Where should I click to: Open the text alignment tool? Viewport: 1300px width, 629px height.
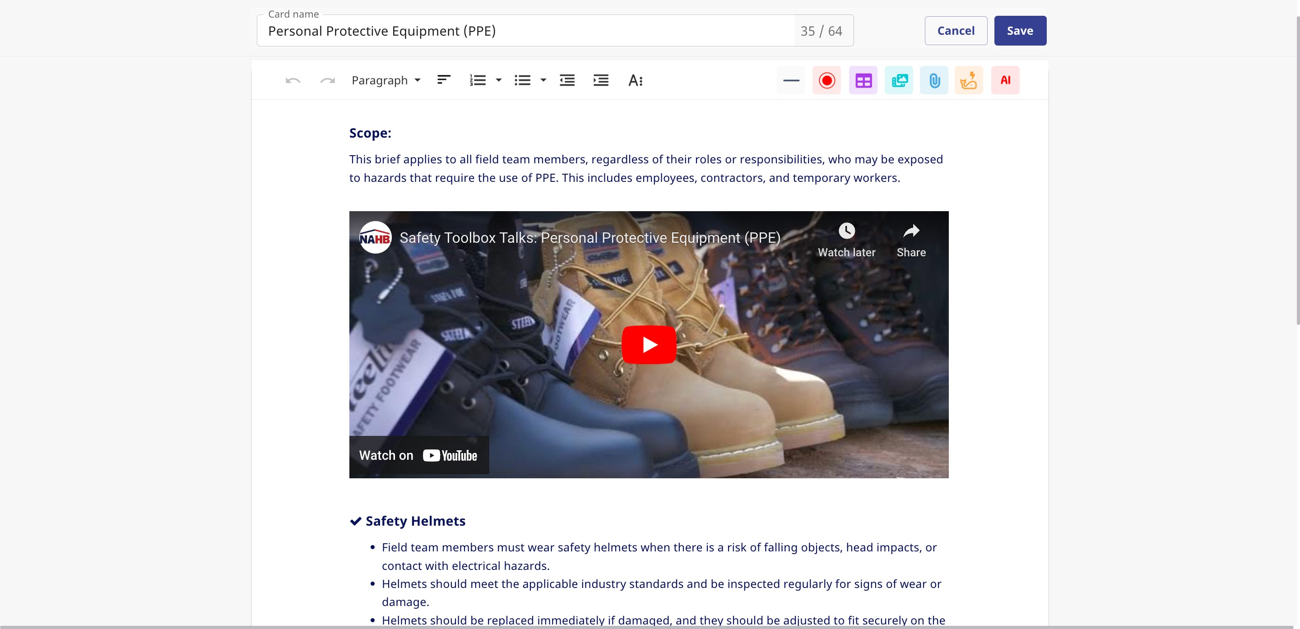[x=444, y=80]
